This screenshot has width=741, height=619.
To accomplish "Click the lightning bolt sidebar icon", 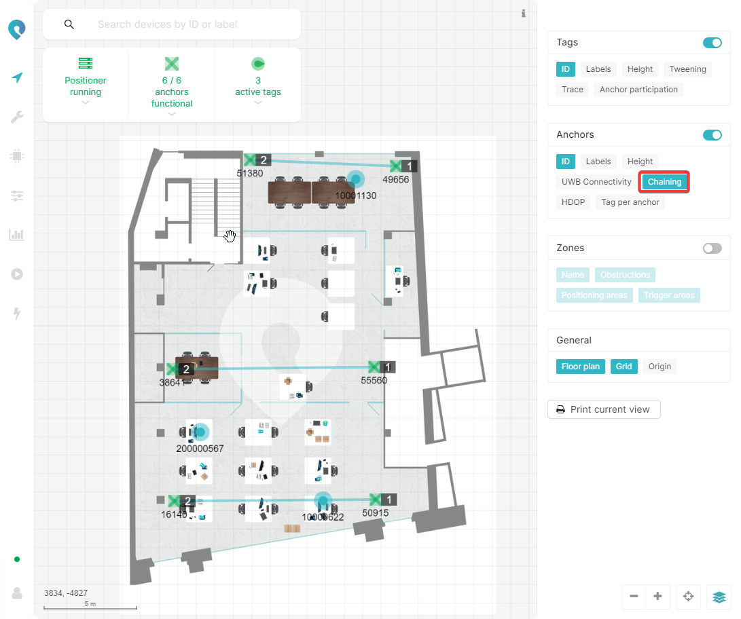I will click(x=17, y=314).
